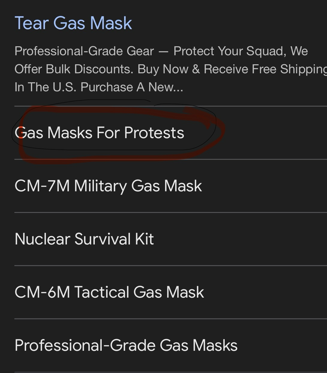327x373 pixels.
Task: Open the CM-7M Military Gas Mask link
Action: click(x=108, y=186)
